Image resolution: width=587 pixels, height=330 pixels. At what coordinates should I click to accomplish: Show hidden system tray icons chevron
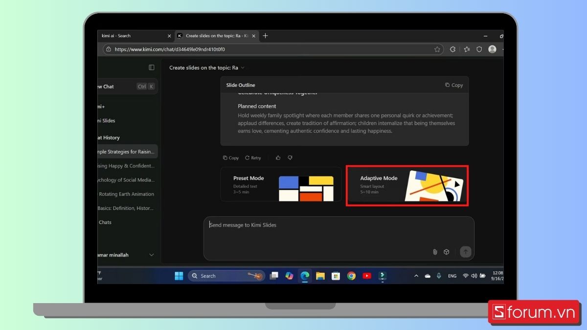point(416,276)
